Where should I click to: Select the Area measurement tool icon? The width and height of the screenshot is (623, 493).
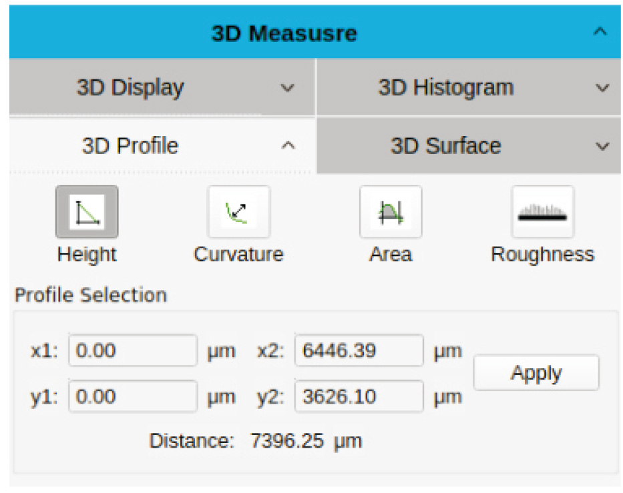tap(391, 211)
